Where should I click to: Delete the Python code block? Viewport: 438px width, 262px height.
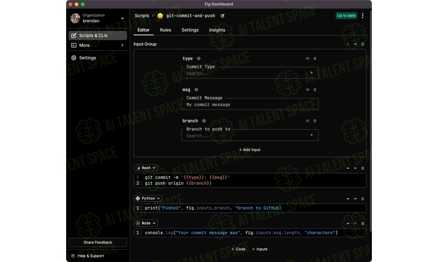tap(363, 199)
